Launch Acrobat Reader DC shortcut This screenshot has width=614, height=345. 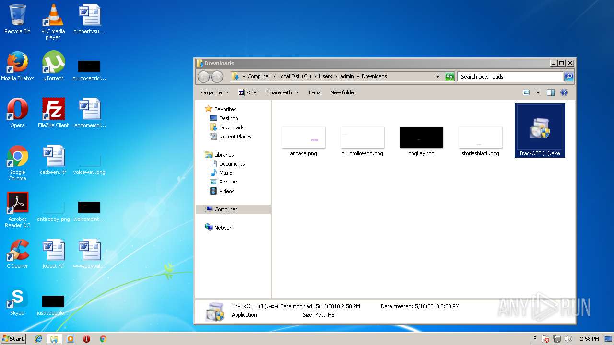pos(17,210)
